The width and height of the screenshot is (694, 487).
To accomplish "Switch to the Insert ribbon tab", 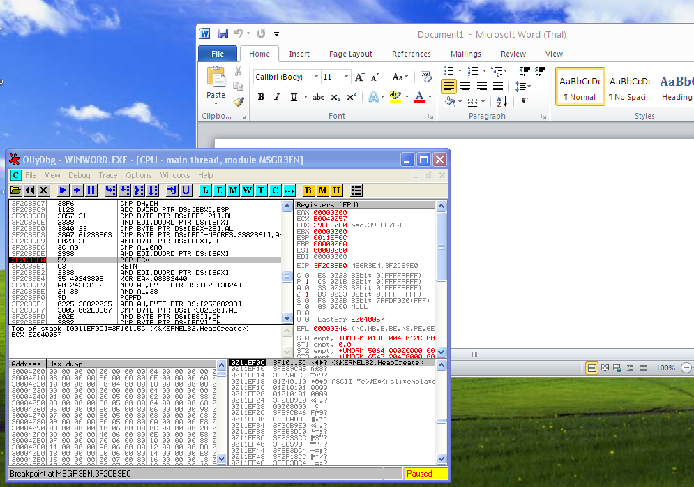I will (x=299, y=54).
